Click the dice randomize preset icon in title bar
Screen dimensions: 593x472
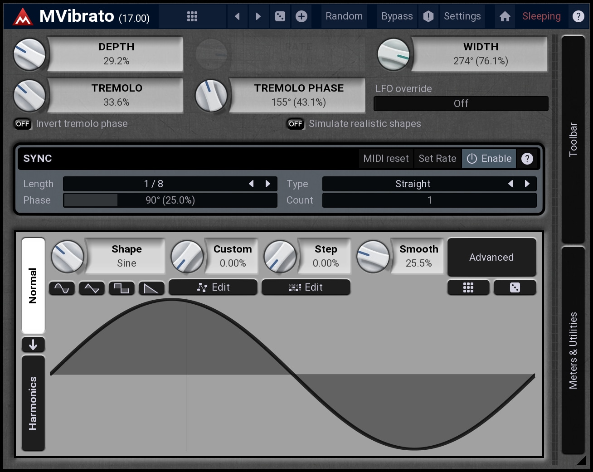click(280, 16)
